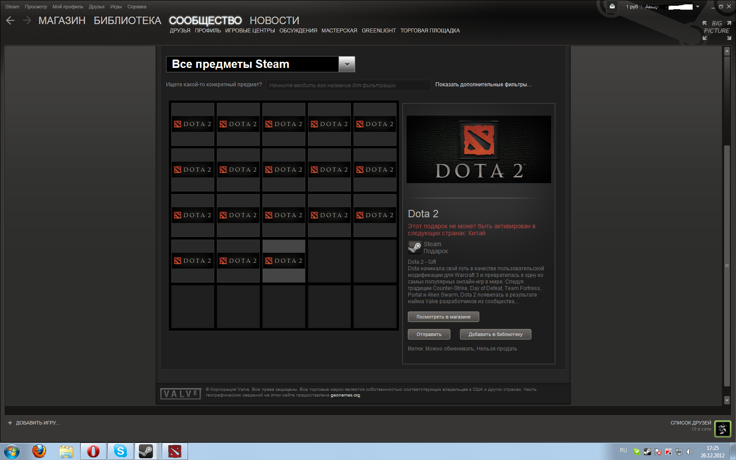Click the Отправить button

429,334
